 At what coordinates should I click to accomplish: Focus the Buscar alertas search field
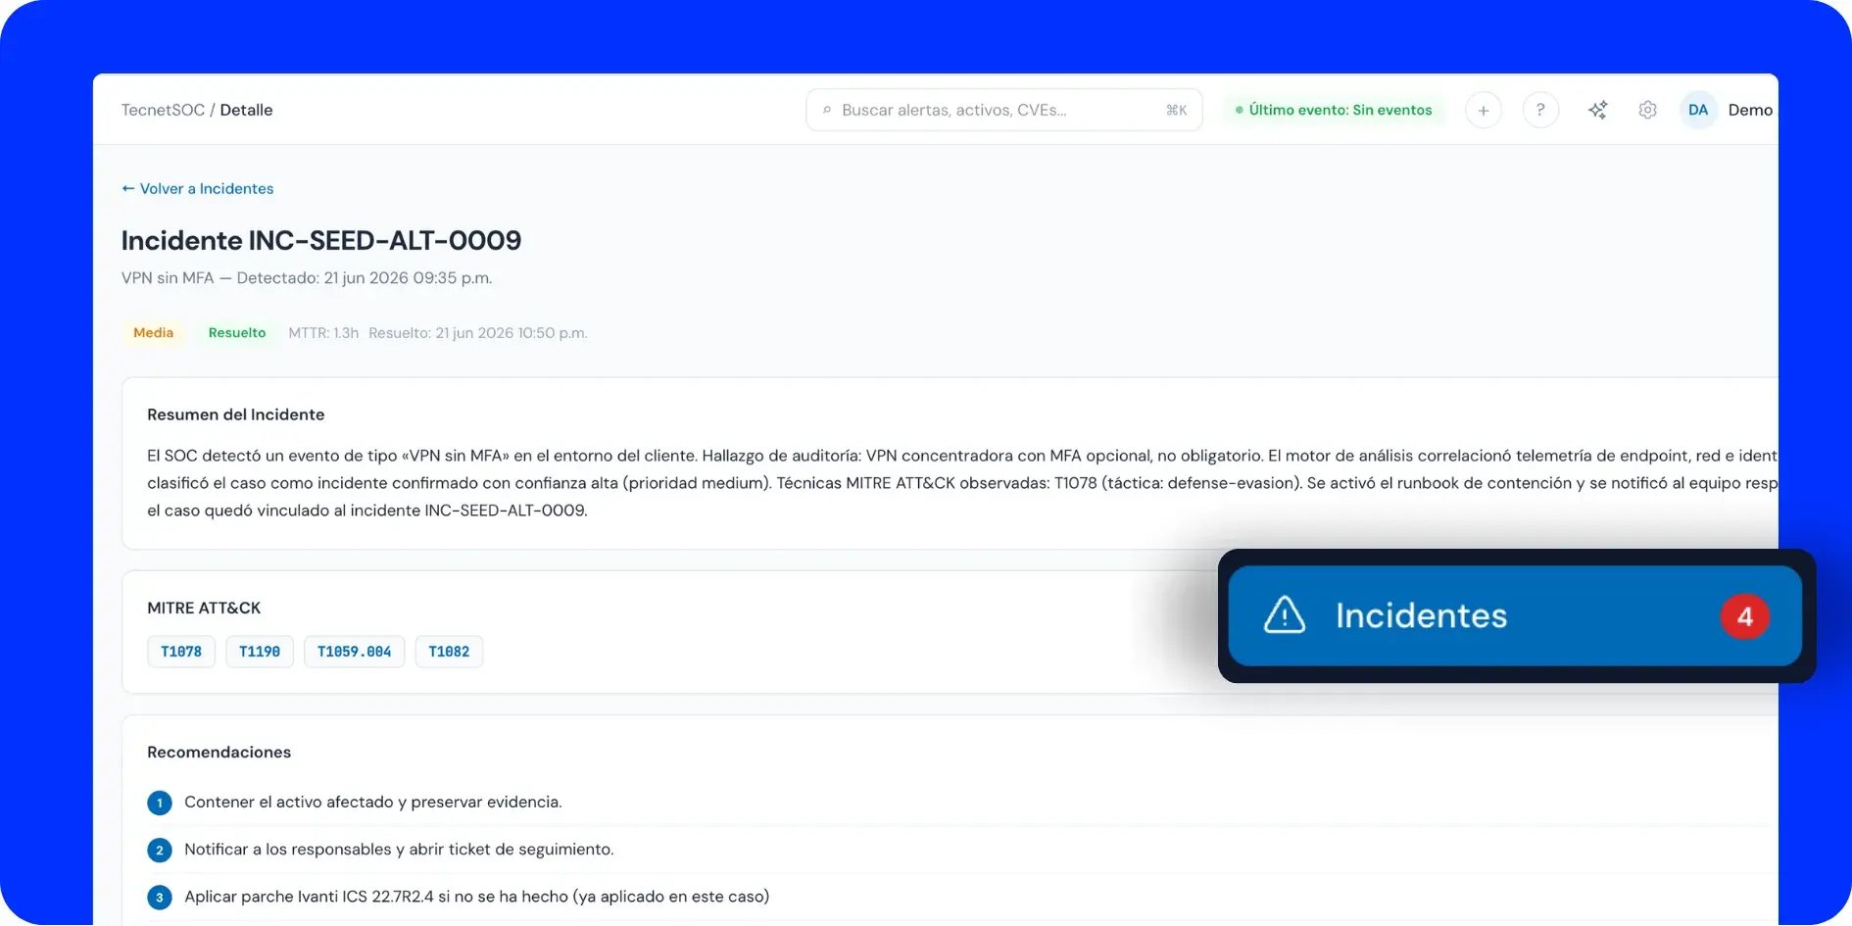coord(1003,111)
